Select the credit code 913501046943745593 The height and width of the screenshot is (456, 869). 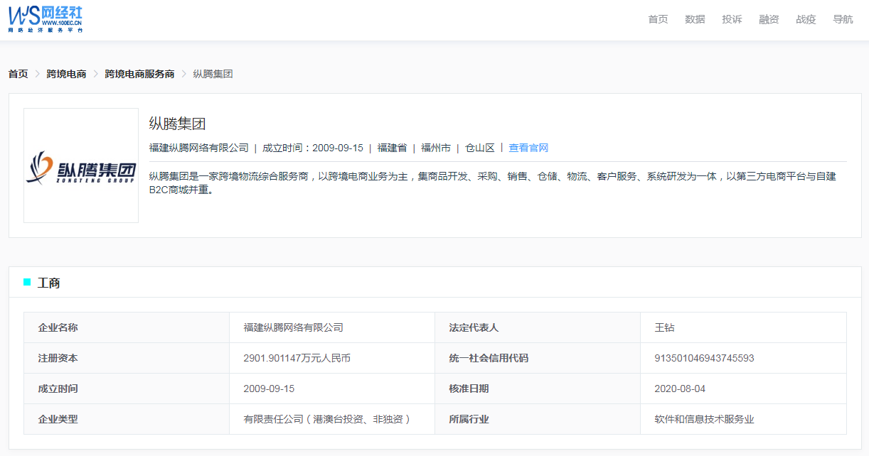pos(704,358)
